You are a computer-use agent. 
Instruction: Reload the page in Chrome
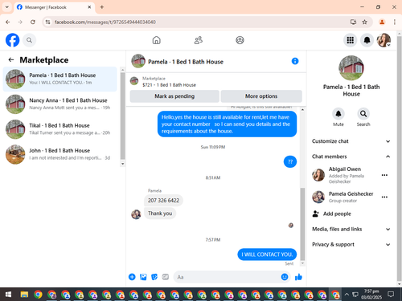[33, 22]
